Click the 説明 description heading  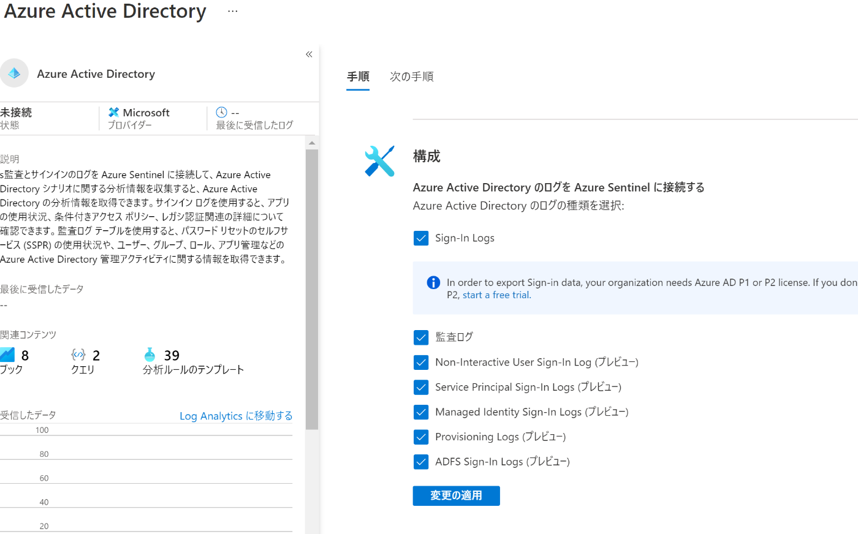(x=10, y=159)
